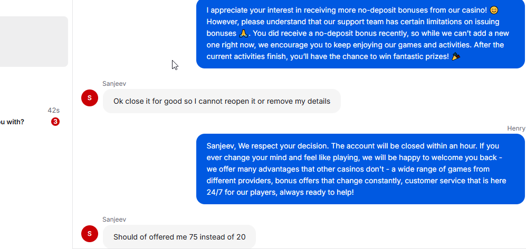Click the "24/7" text in Henry's reply
The height and width of the screenshot is (249, 526).
pyautogui.click(x=215, y=192)
